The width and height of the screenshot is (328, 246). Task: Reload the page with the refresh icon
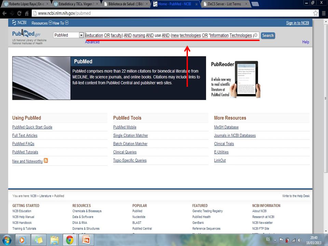point(19,13)
